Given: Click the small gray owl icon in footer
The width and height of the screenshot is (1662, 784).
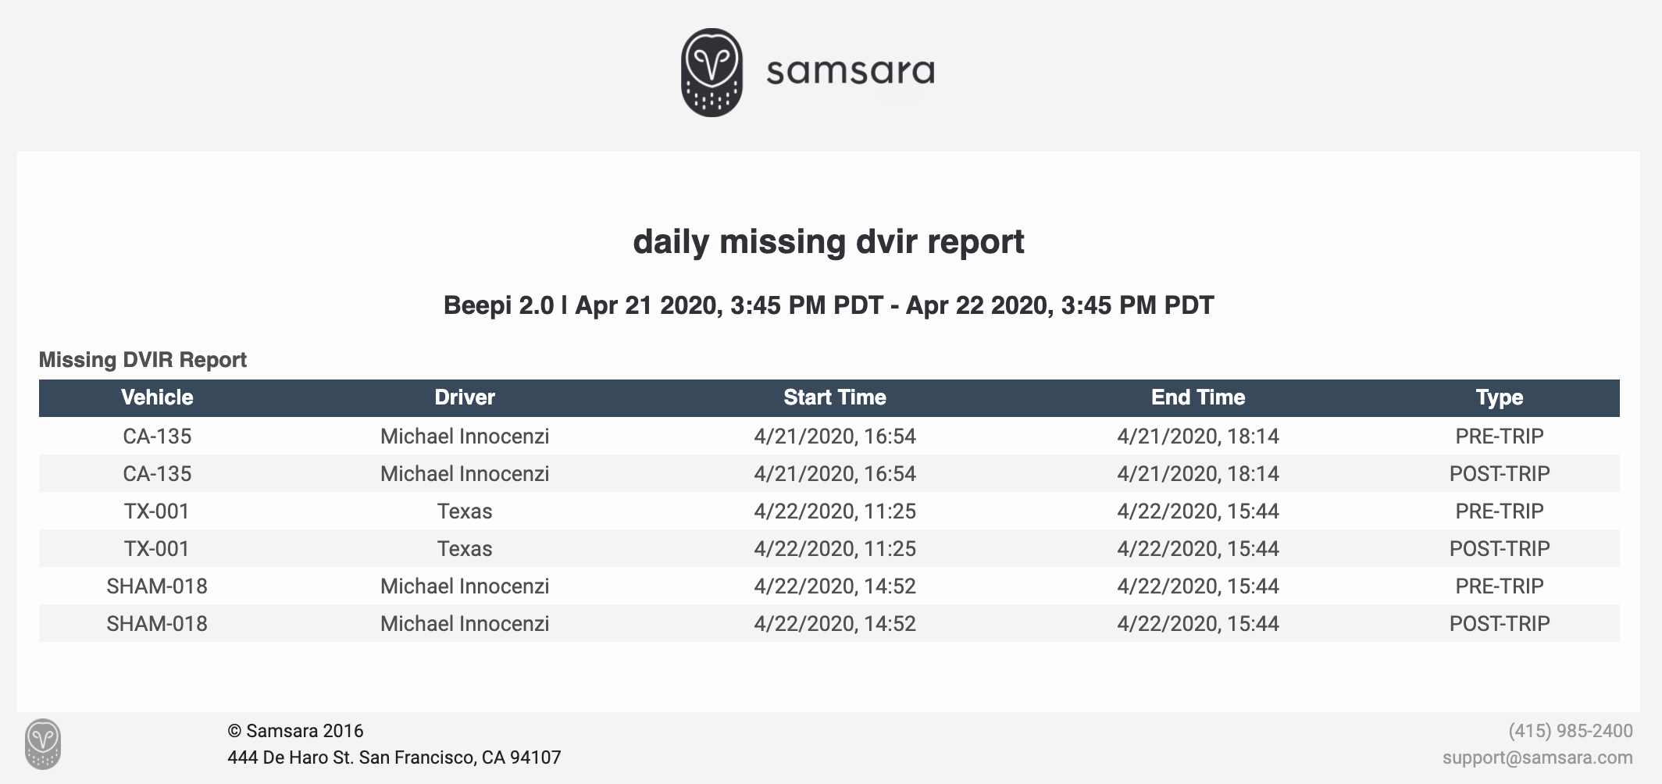Looking at the screenshot, I should [x=43, y=743].
